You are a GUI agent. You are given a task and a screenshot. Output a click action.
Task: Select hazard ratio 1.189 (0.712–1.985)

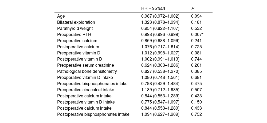coord(160,90)
